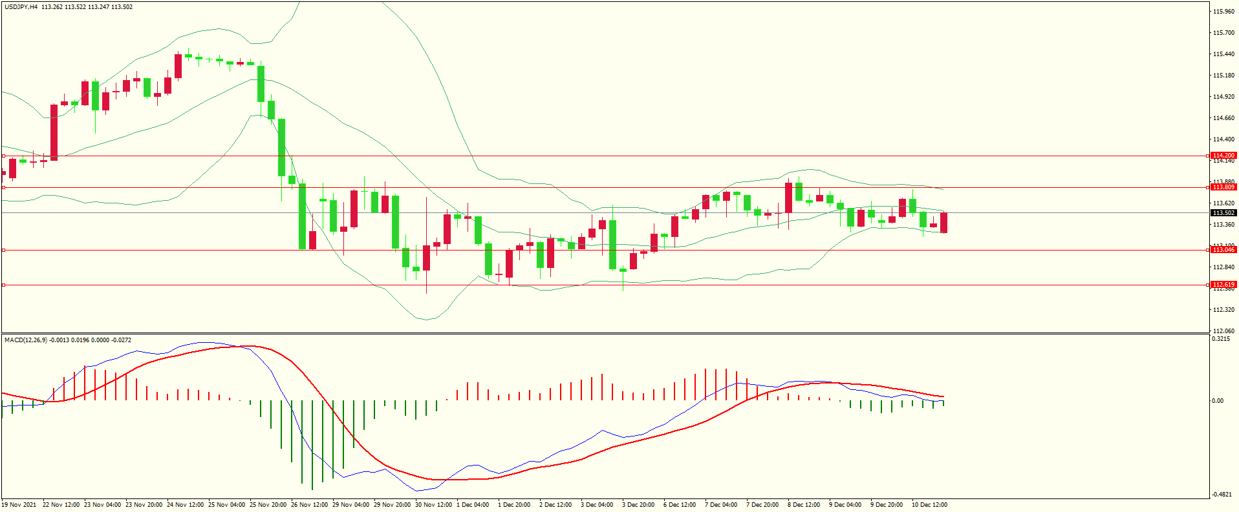Click the -0.4821 value on MACD scale

(x=1222, y=495)
